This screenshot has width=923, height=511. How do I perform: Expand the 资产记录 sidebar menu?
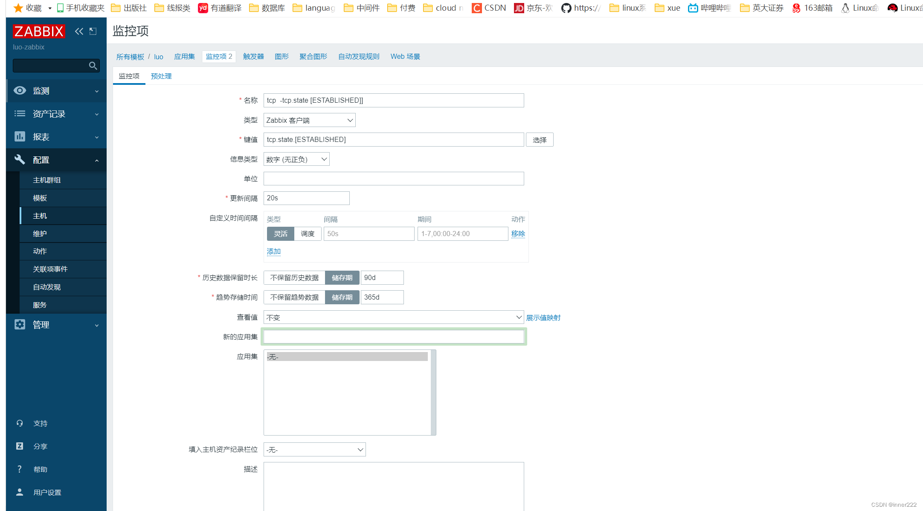point(56,114)
